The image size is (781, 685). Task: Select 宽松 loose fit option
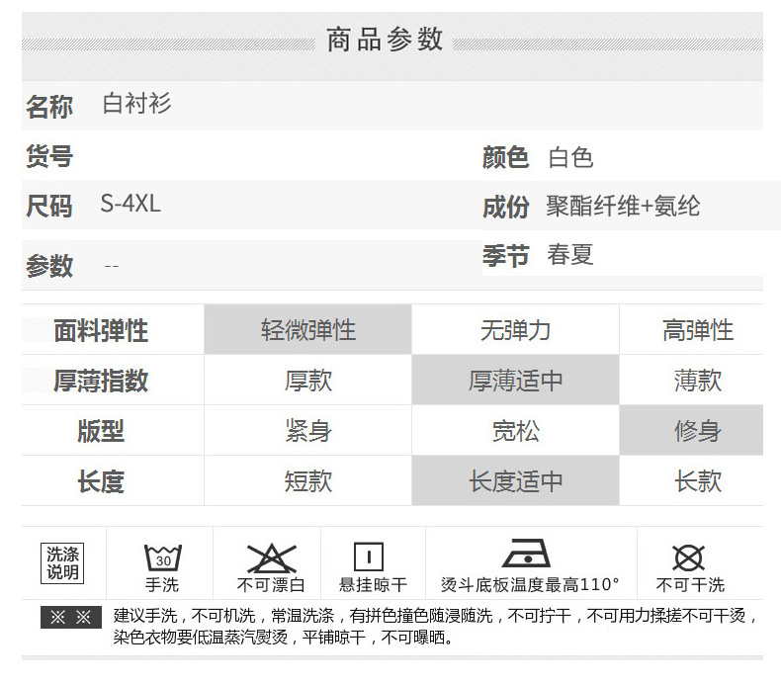click(515, 431)
